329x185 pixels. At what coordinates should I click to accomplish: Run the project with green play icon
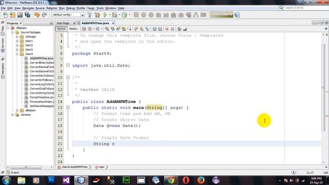point(105,15)
